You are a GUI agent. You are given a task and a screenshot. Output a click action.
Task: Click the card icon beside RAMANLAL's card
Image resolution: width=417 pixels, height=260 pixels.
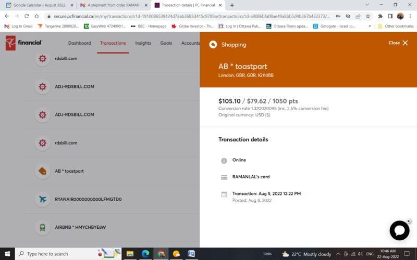tap(224, 177)
